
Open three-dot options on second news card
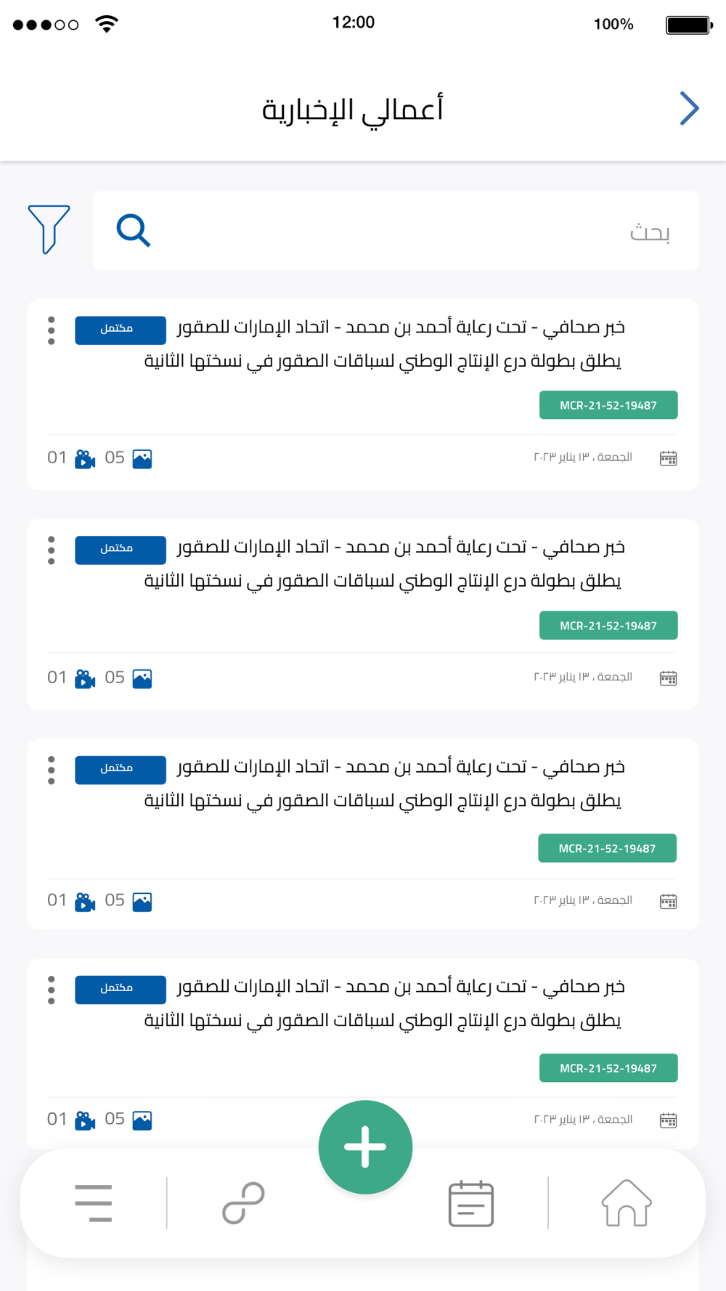pyautogui.click(x=52, y=550)
